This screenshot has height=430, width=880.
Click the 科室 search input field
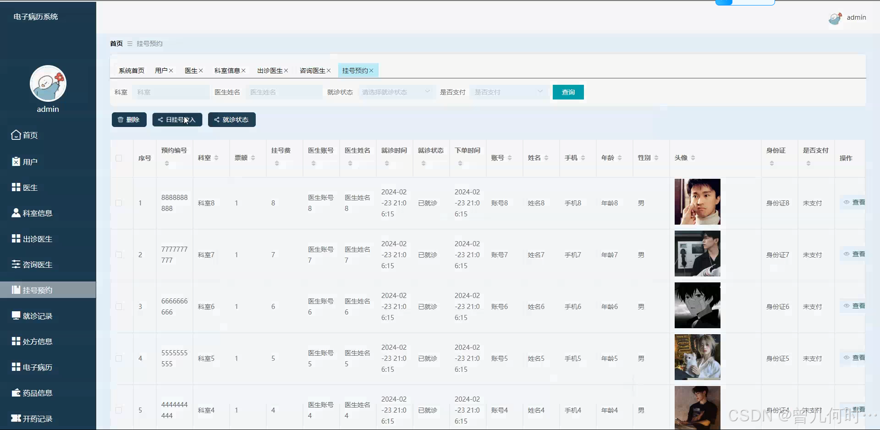point(170,92)
